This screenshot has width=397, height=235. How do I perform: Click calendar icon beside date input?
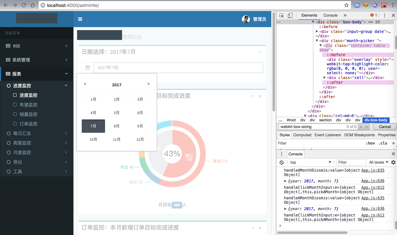(88, 68)
